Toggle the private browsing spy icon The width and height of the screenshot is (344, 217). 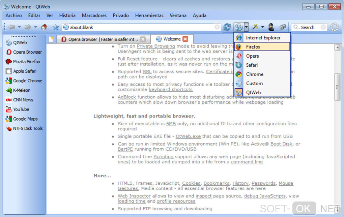[x=271, y=27]
